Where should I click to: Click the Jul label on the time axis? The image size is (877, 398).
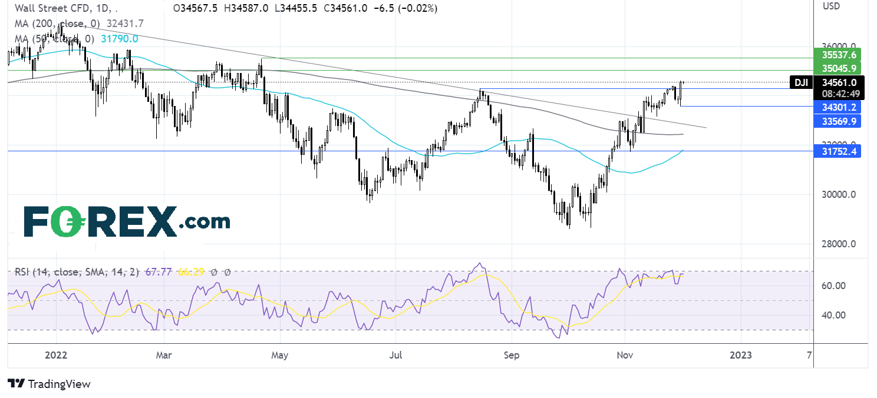tap(396, 356)
